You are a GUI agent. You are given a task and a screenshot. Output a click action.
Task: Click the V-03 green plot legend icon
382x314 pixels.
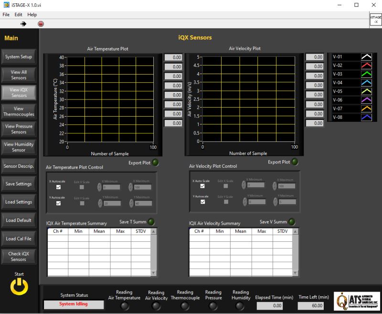point(366,74)
